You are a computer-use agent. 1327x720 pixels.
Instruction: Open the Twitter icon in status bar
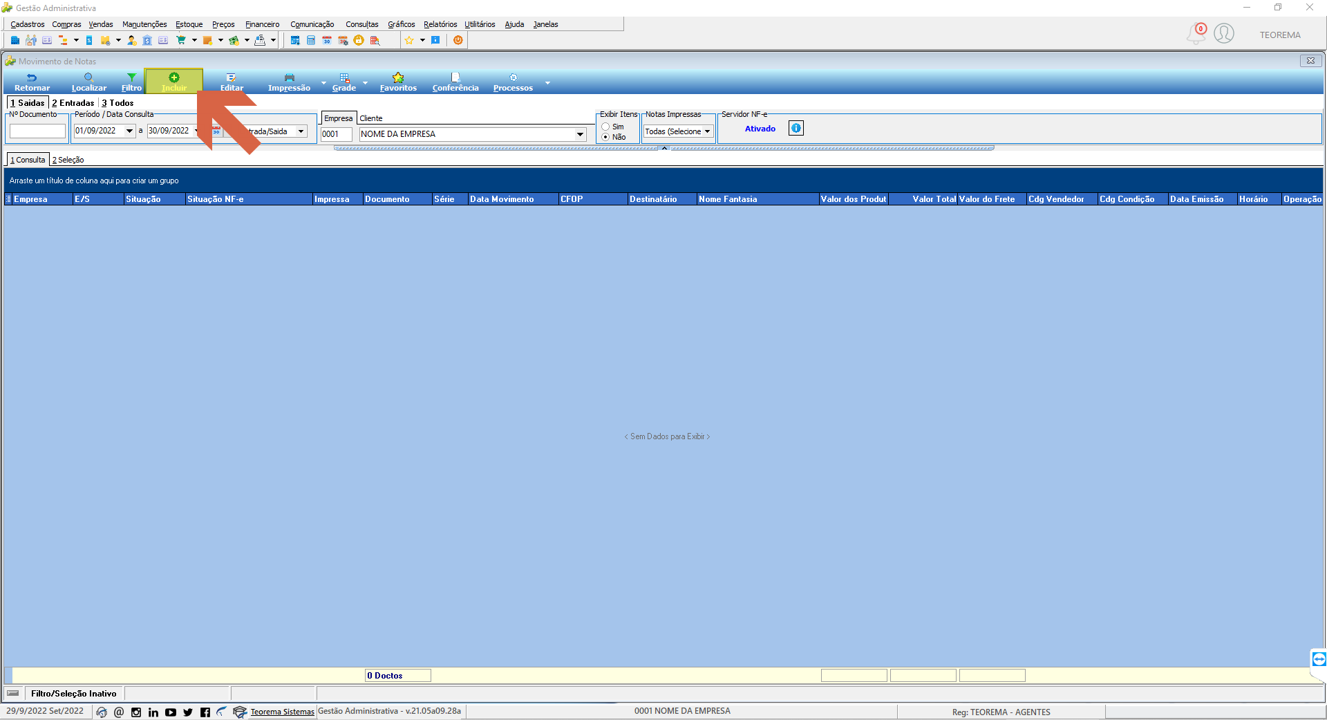click(x=188, y=712)
